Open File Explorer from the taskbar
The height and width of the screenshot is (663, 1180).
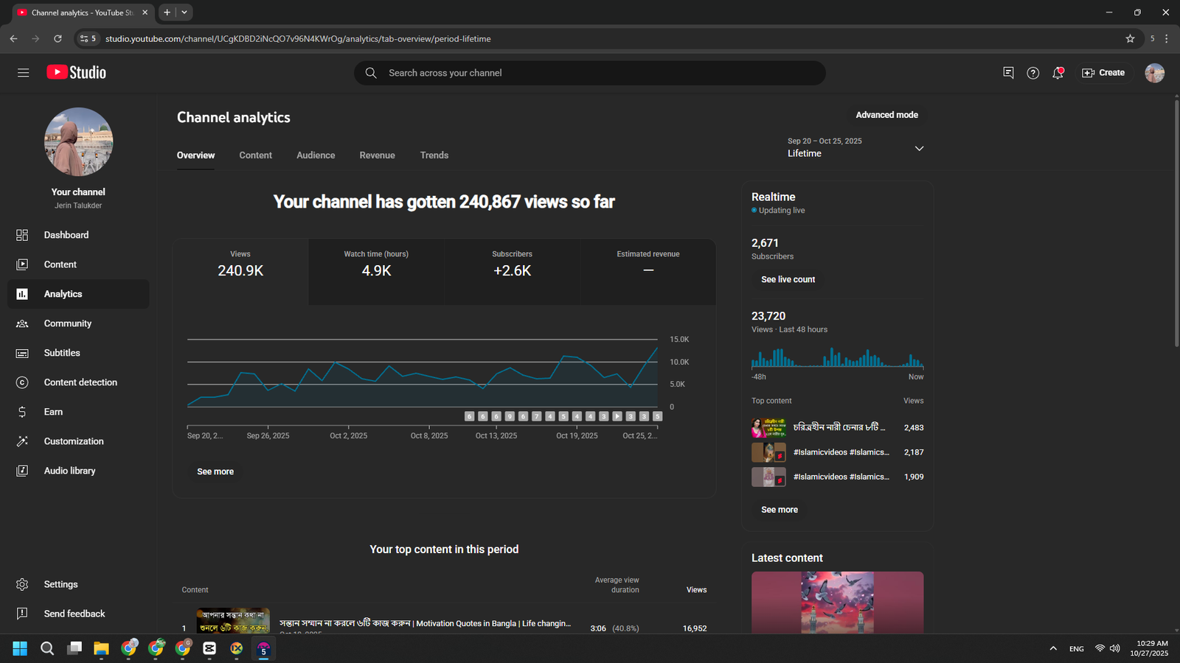point(101,648)
